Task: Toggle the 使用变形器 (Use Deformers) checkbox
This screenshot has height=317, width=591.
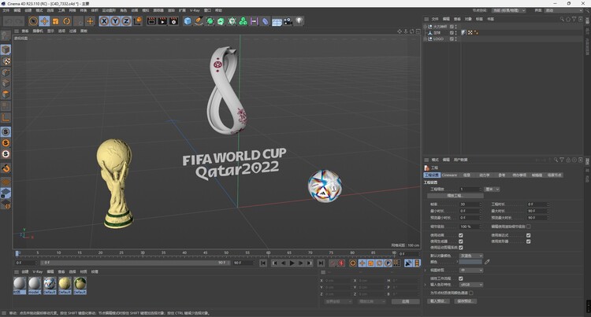Action: (529, 241)
